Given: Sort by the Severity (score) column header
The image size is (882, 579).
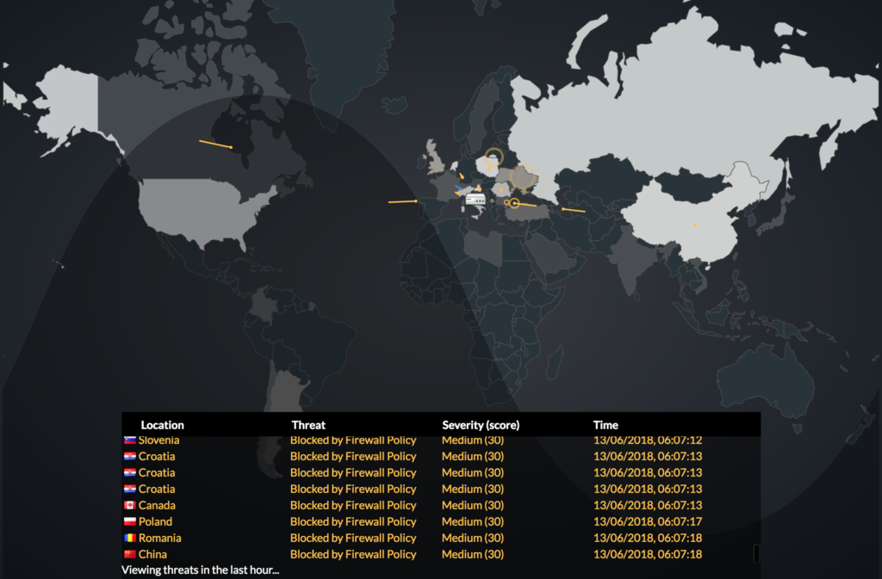Looking at the screenshot, I should (481, 425).
